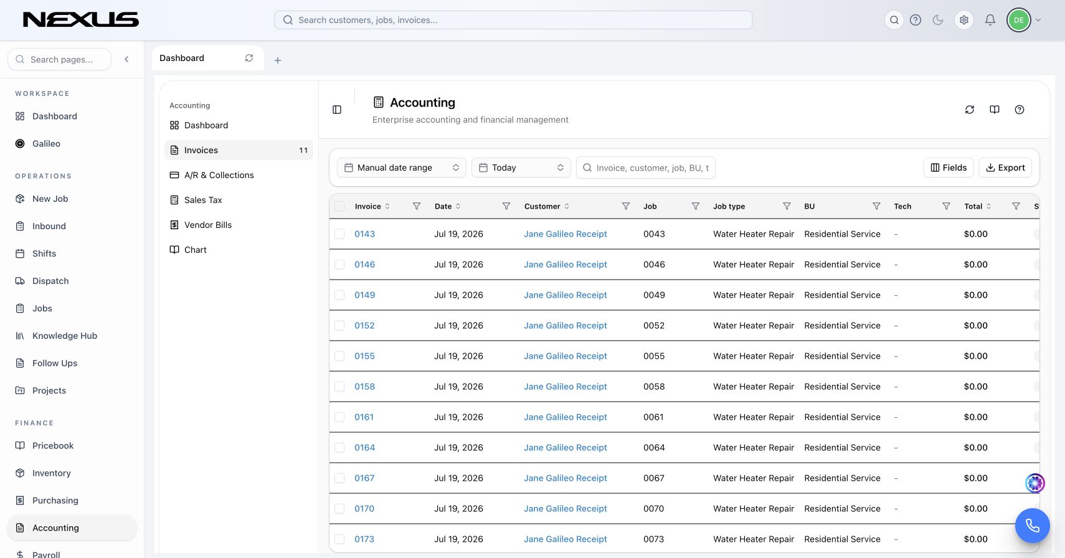Open the colorful AI assistant orb icon
Image resolution: width=1065 pixels, height=558 pixels.
(1035, 483)
